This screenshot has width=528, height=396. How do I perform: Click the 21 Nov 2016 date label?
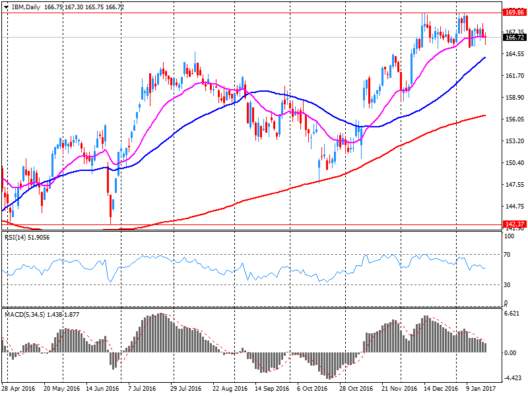tap(399, 389)
